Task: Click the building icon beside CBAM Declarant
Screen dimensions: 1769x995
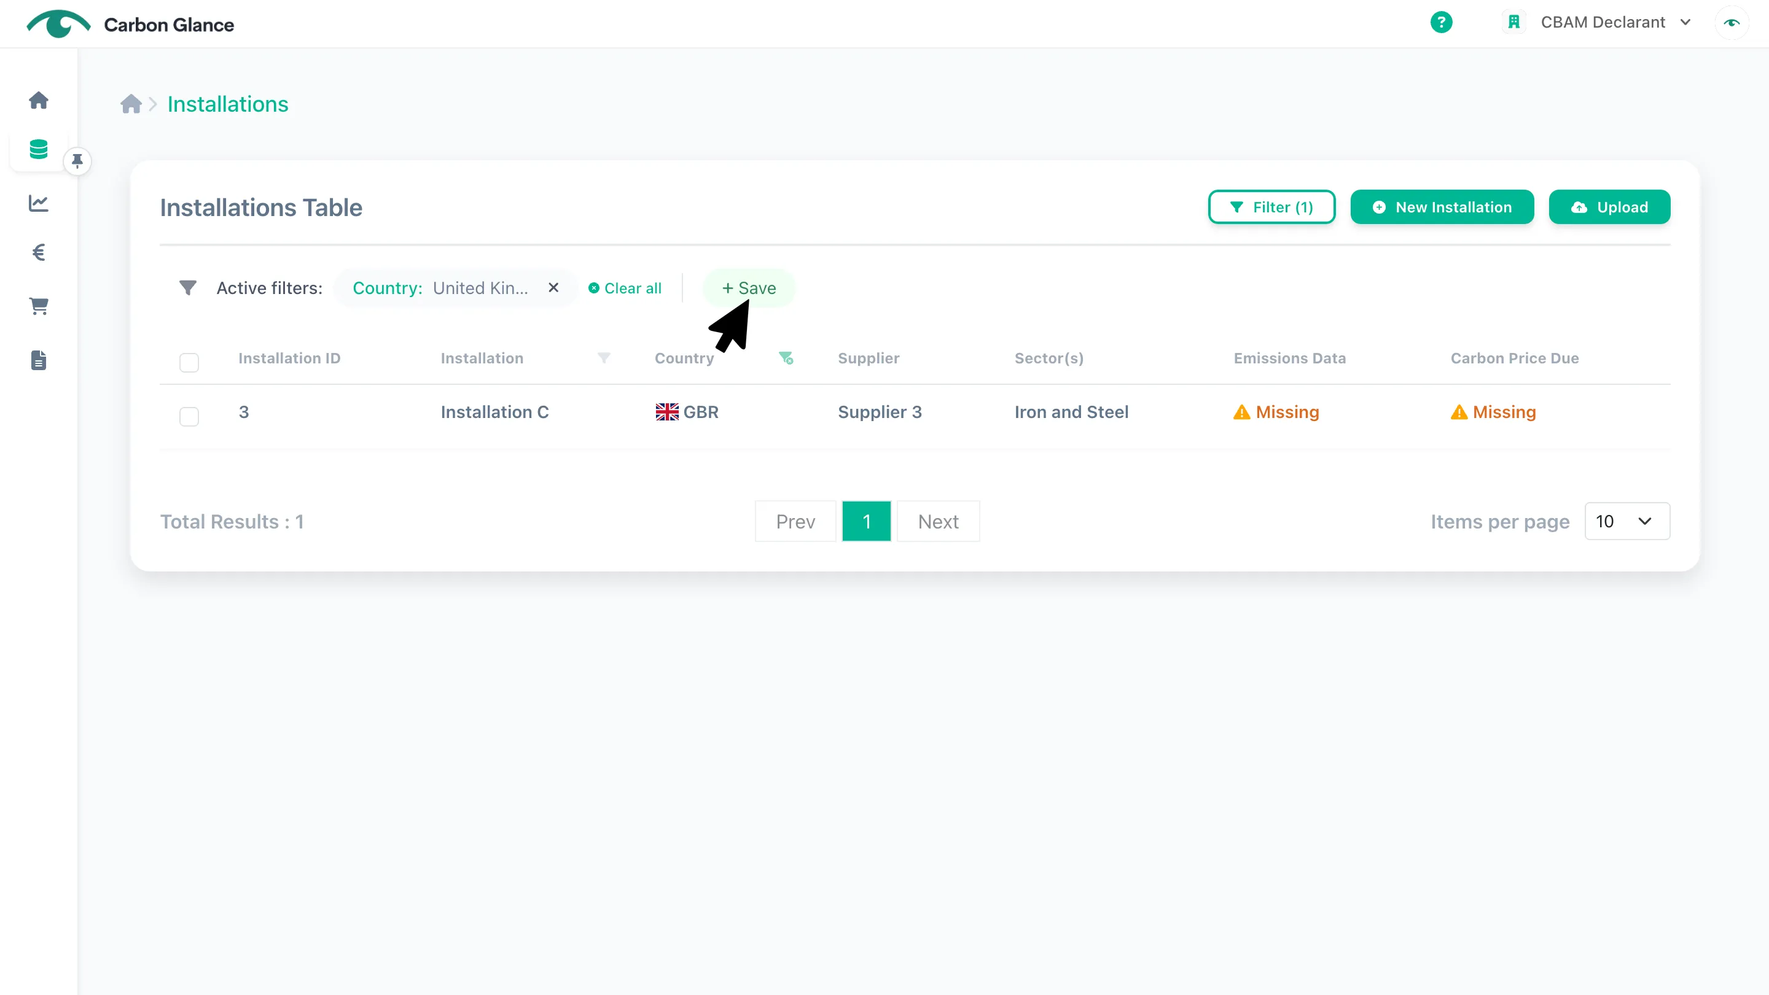Action: [1513, 22]
